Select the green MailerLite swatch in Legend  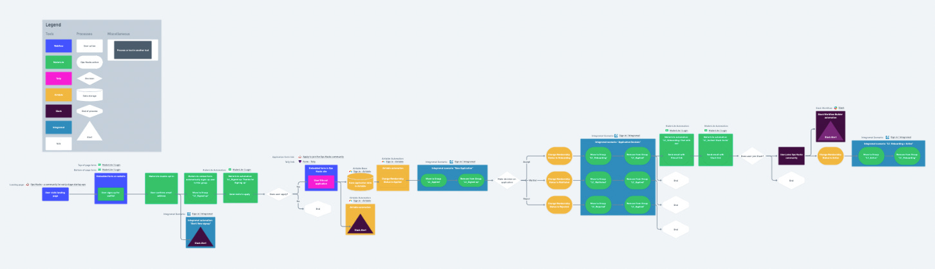[59, 62]
